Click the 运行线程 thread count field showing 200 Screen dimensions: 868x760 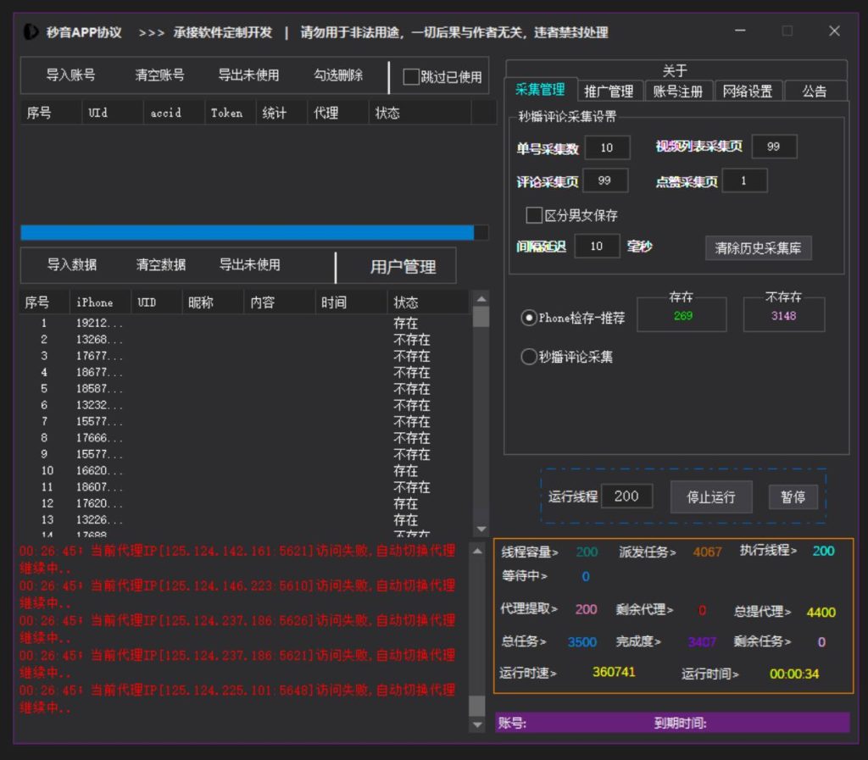pyautogui.click(x=627, y=497)
